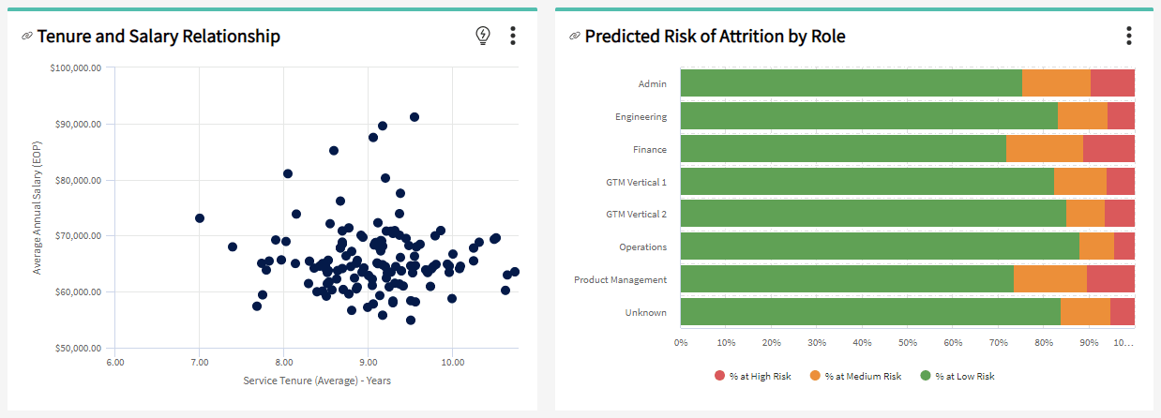Click the green Low Risk legend dot

[923, 376]
